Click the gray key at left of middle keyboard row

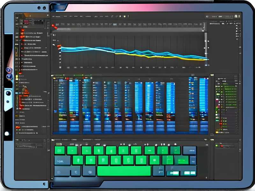pyautogui.click(x=62, y=160)
